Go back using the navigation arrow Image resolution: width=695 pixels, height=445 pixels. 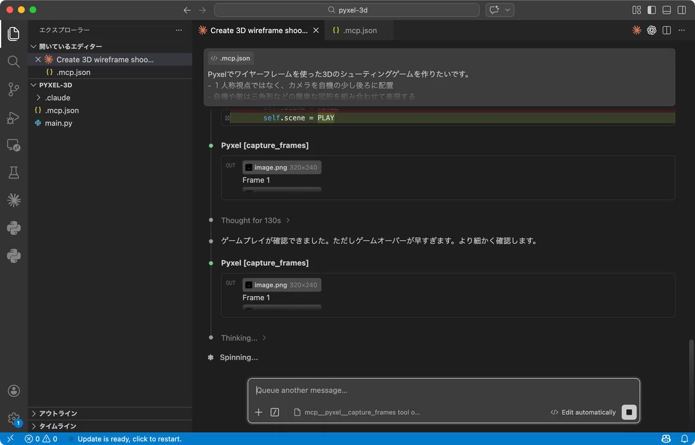point(186,10)
